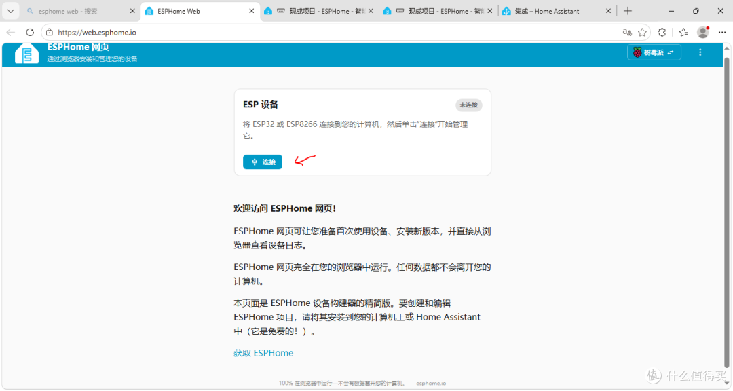The width and height of the screenshot is (733, 391).
Task: Click the ESPHome house logo
Action: click(26, 54)
